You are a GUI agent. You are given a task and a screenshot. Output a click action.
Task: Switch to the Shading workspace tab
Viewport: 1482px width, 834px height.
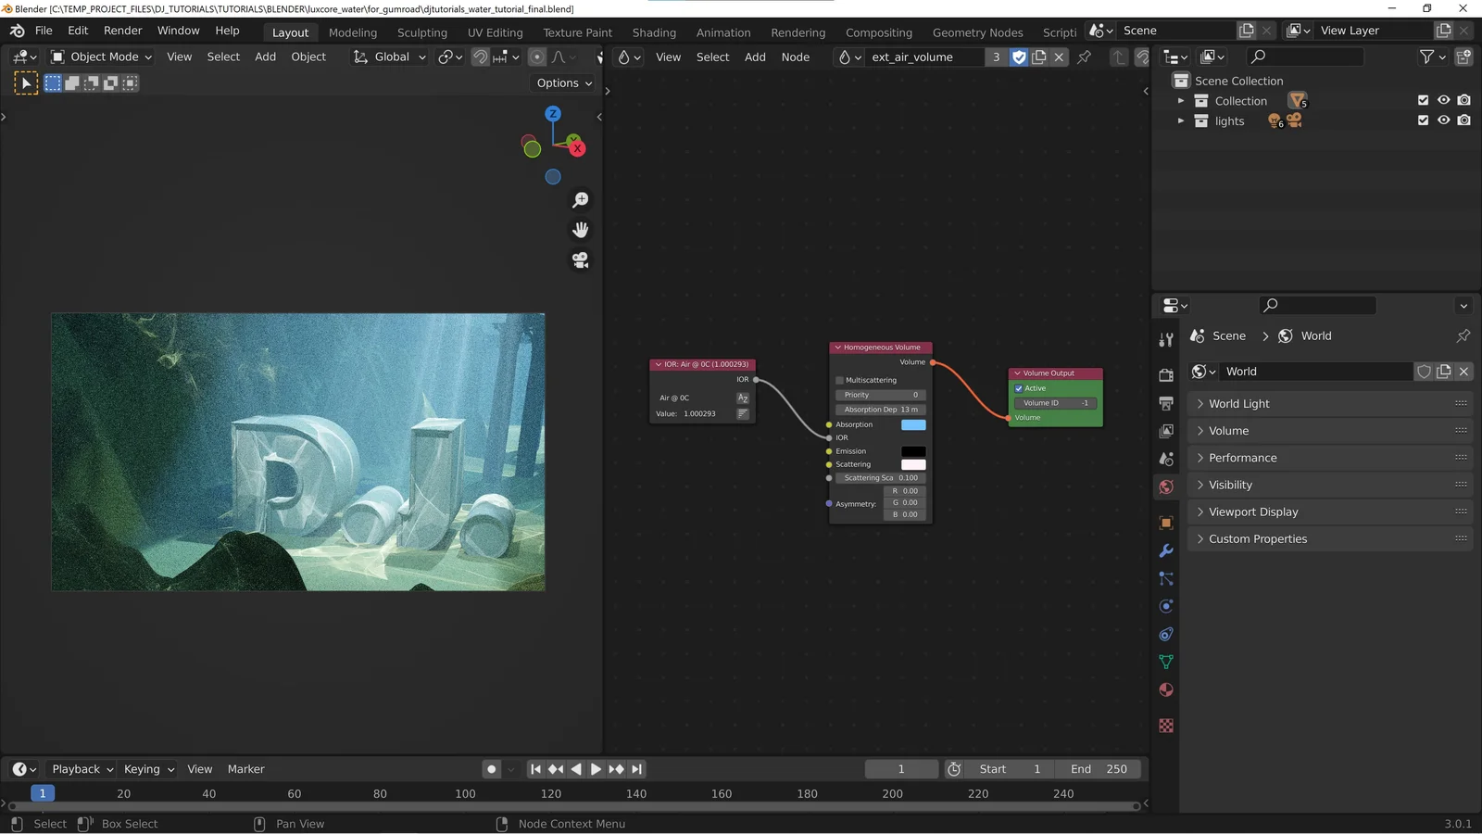pos(654,32)
